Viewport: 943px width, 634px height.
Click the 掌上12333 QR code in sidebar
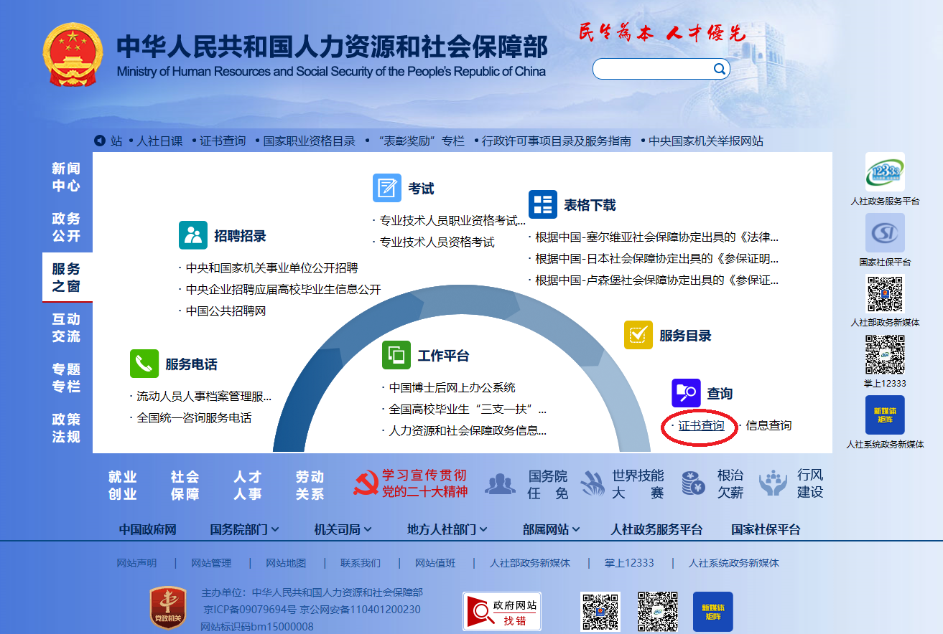coord(885,354)
